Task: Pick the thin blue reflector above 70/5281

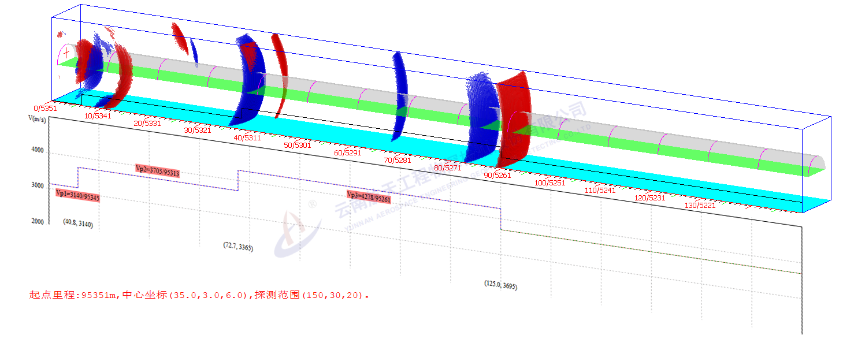Action: tap(399, 95)
